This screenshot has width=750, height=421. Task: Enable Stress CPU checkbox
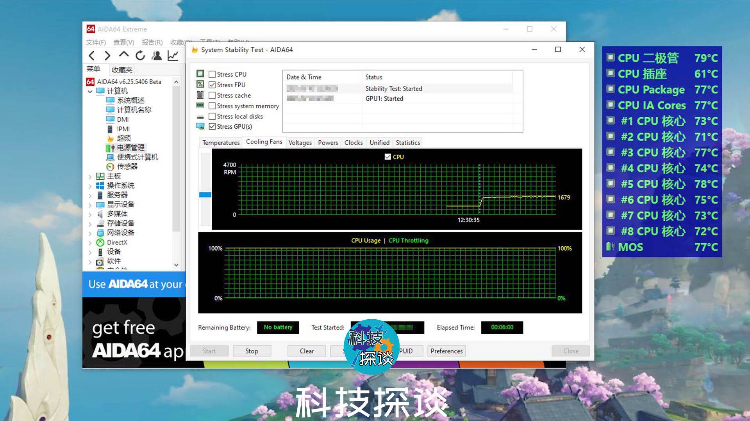(x=212, y=74)
